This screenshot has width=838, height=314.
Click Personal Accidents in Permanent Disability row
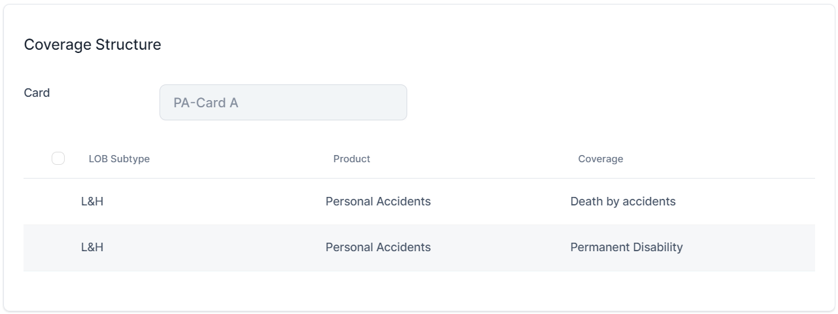[x=378, y=247]
